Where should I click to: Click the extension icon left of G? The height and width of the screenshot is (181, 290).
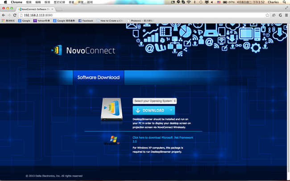(x=274, y=15)
